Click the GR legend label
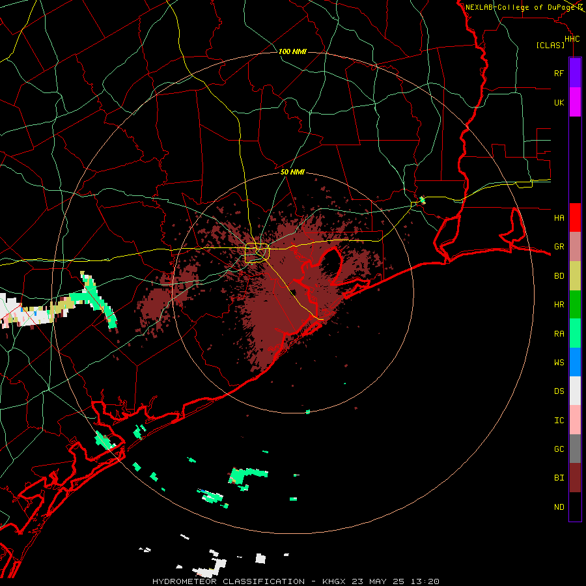The height and width of the screenshot is (586, 586). pos(559,247)
